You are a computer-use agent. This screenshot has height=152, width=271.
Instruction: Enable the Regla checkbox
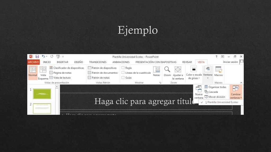tap(123, 68)
